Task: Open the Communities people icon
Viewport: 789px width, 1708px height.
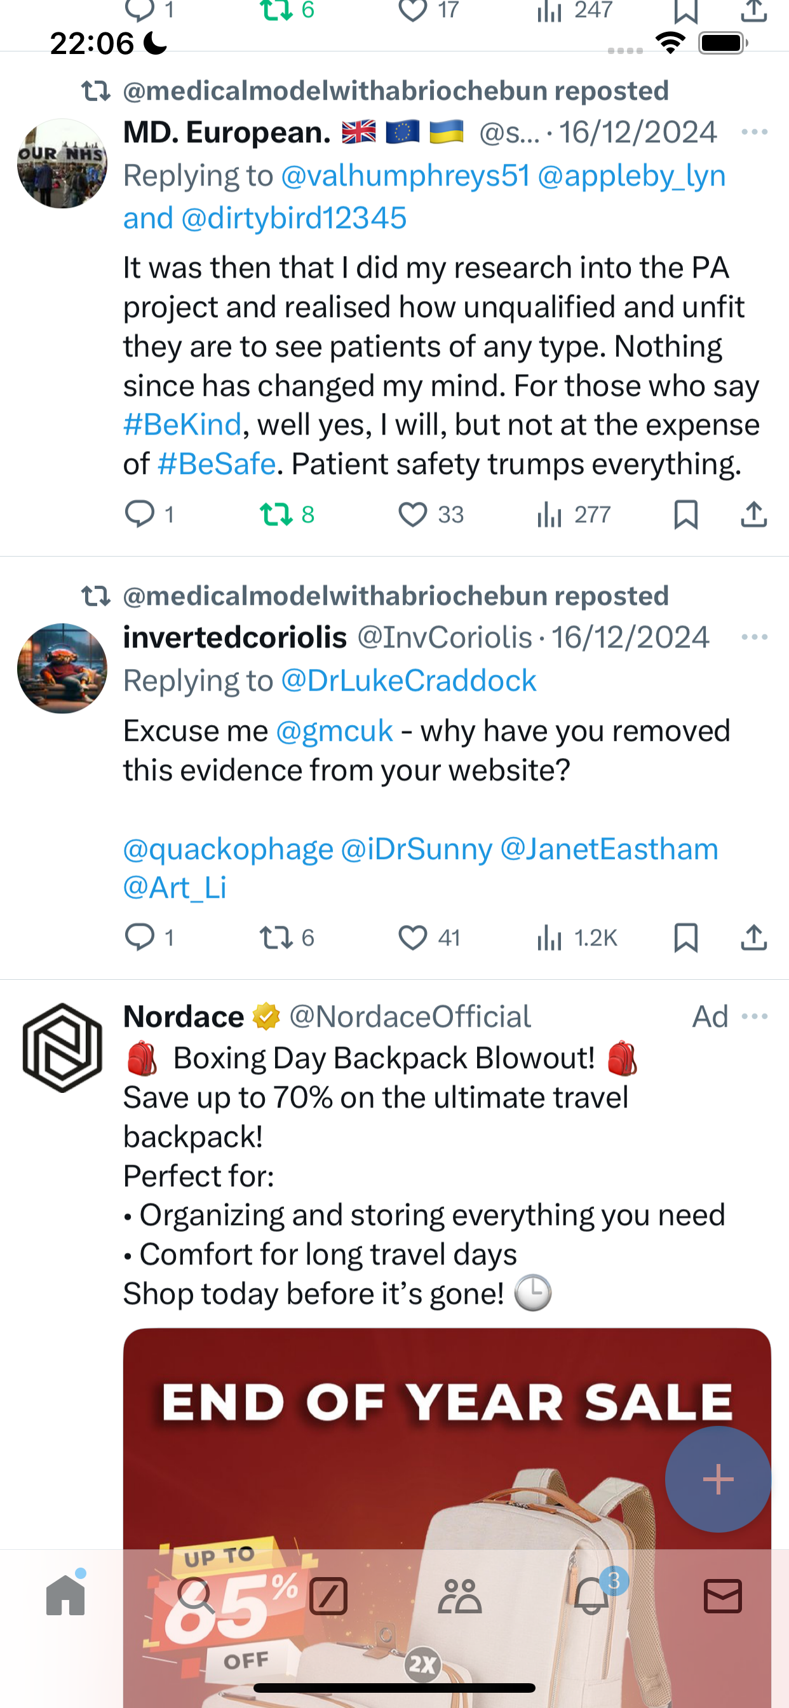Action: pos(459,1596)
